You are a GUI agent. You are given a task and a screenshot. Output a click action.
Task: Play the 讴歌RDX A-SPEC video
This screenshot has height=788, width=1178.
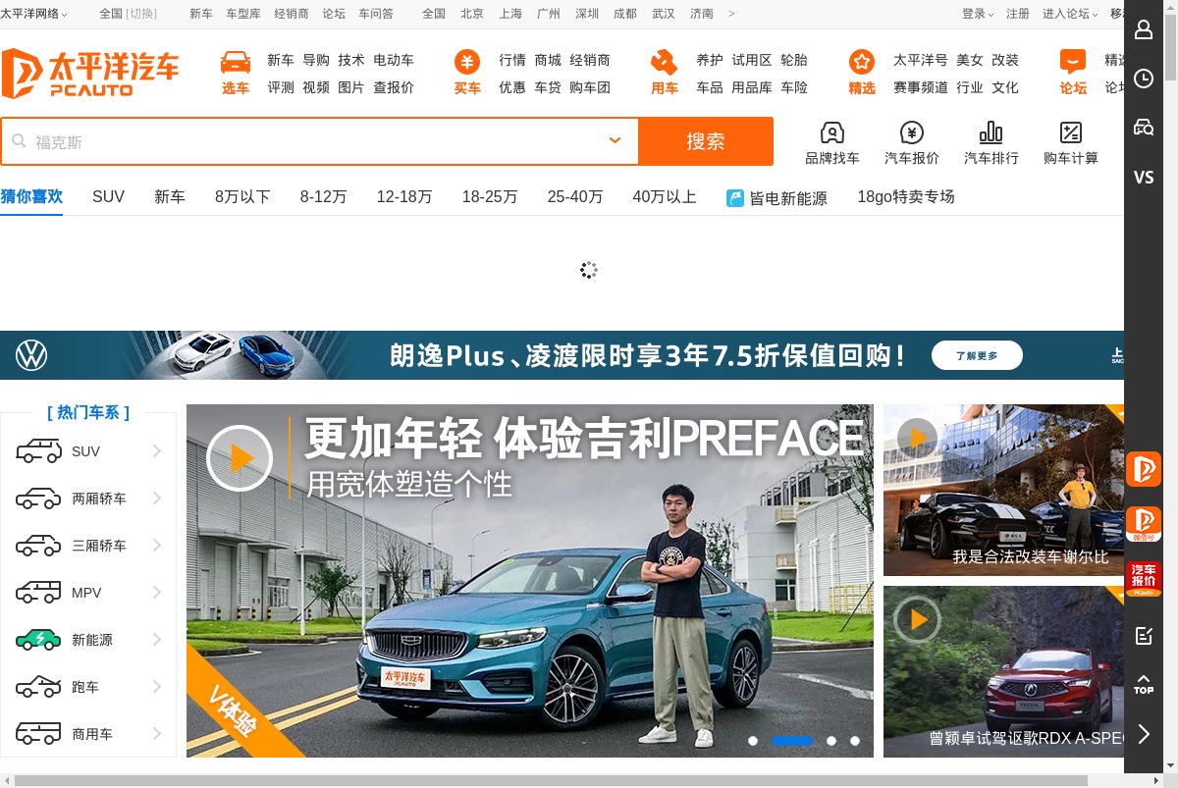coord(918,620)
